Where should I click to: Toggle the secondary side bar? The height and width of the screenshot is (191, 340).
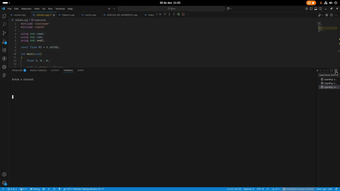(320, 9)
